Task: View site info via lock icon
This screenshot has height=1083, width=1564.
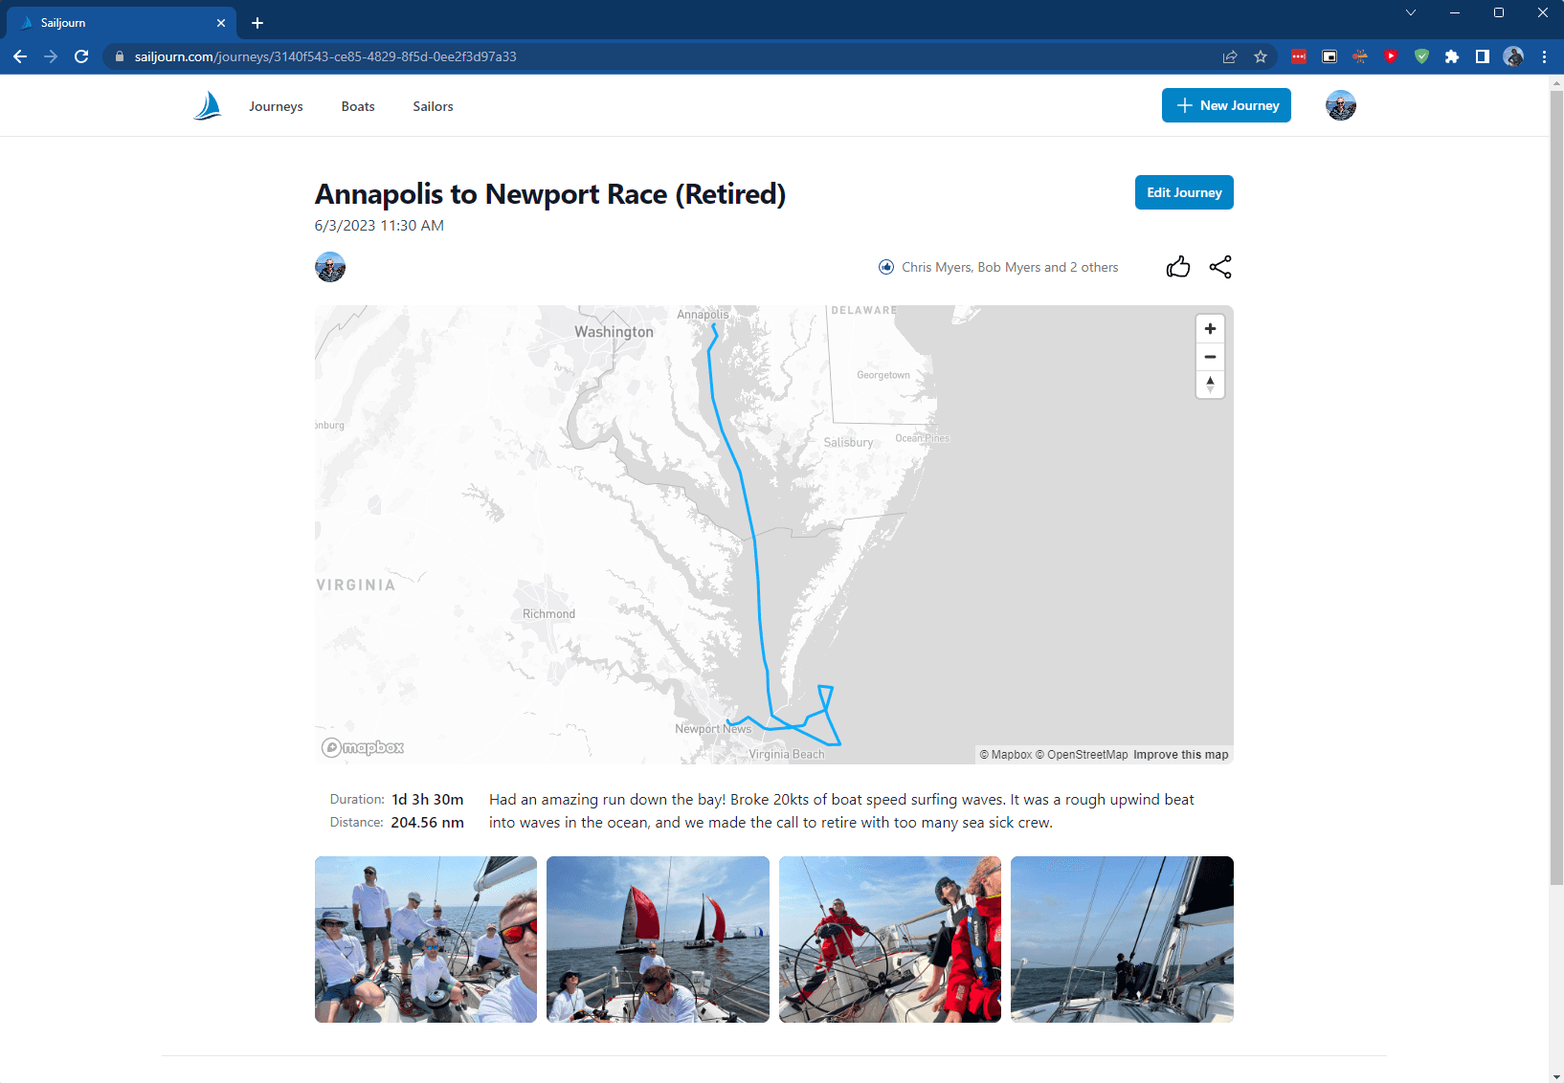Action: pos(120,56)
